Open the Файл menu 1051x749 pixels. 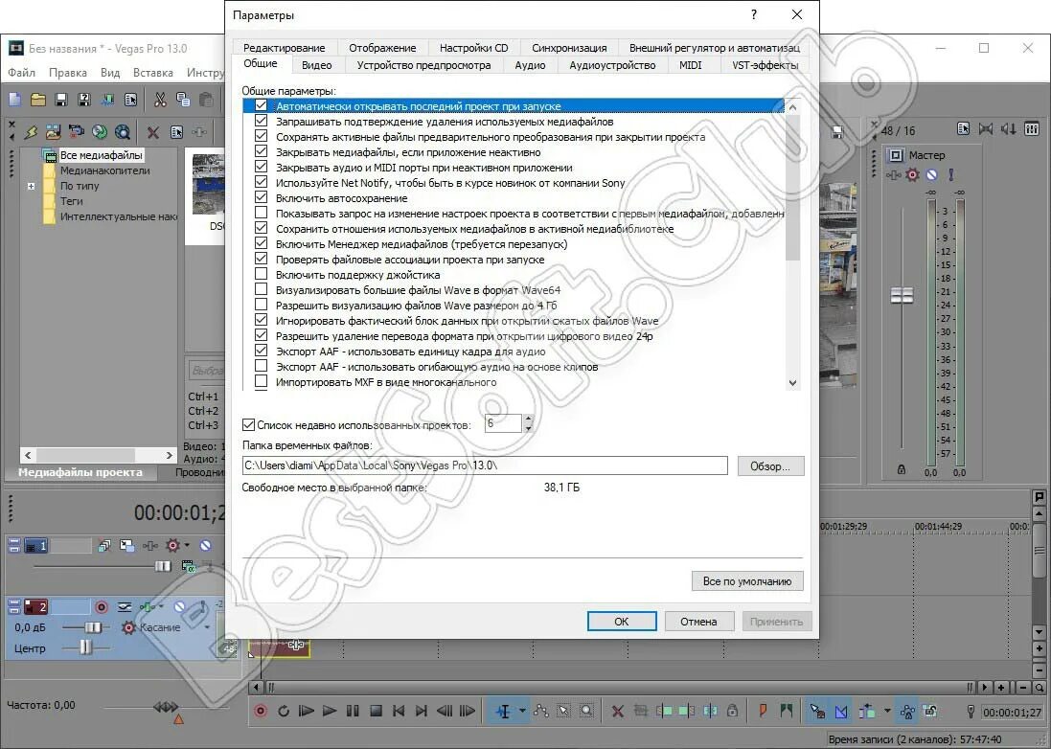tap(22, 72)
